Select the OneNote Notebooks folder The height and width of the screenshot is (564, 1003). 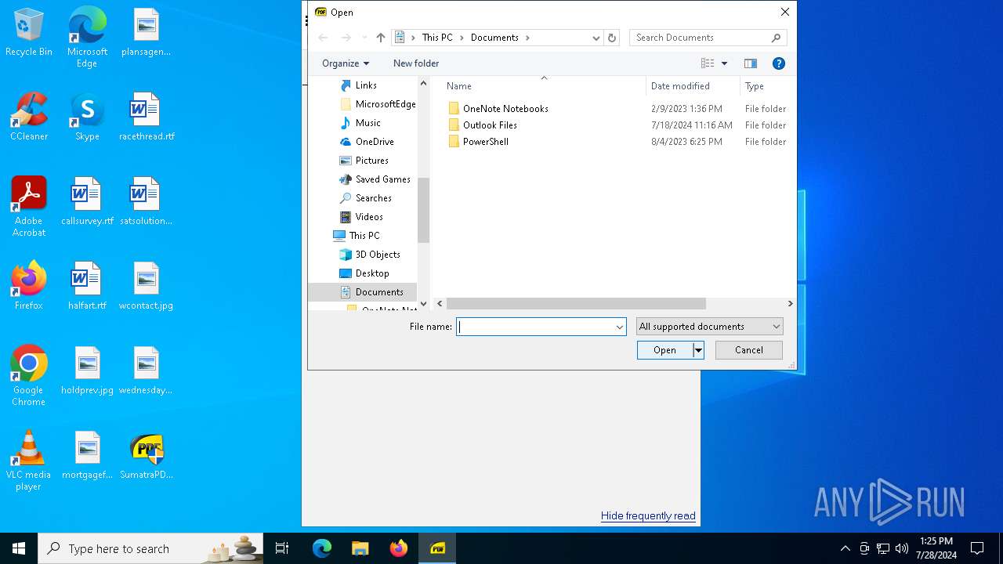(x=505, y=109)
